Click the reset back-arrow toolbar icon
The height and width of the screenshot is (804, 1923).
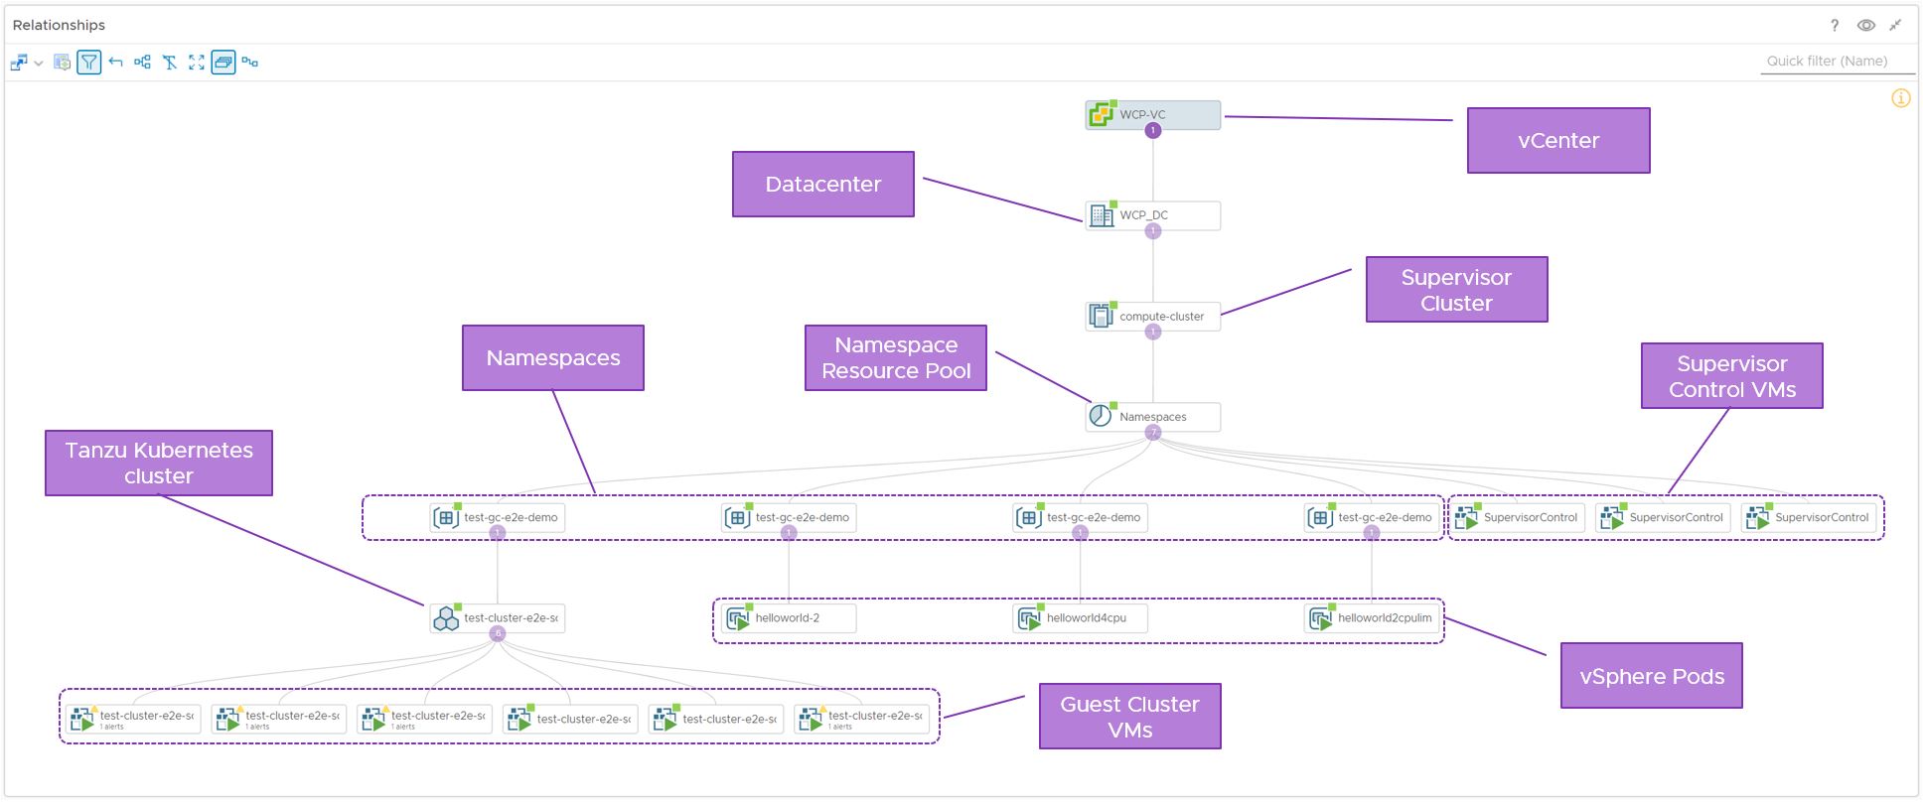point(116,63)
